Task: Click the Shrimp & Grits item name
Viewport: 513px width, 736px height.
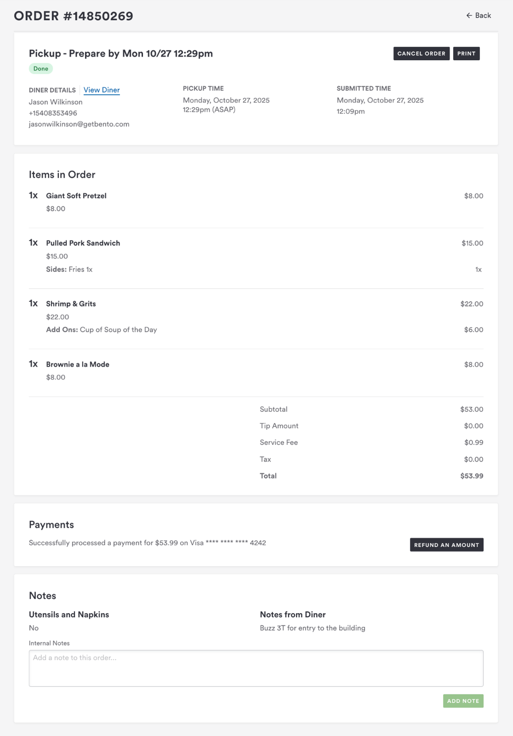Action: (x=71, y=304)
